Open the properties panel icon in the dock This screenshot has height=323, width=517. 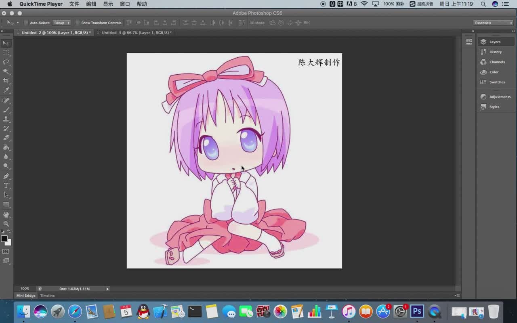469,41
